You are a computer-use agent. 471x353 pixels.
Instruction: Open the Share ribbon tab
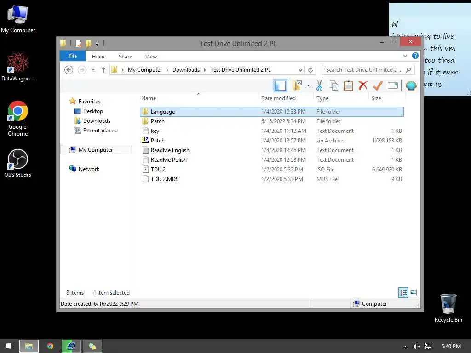(x=125, y=57)
